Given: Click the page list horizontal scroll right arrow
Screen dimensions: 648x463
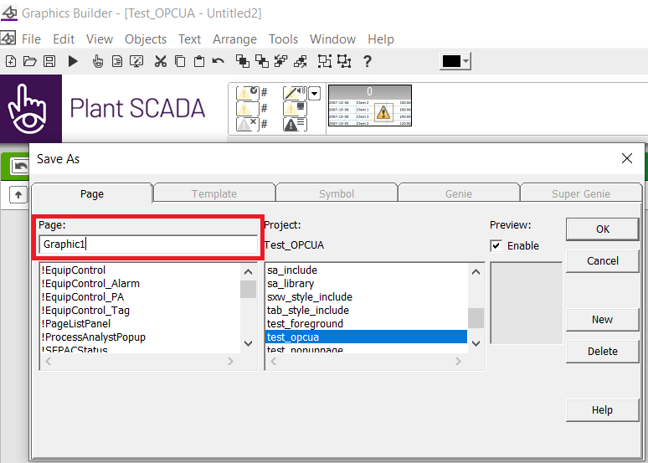Looking at the screenshot, I should [230, 362].
